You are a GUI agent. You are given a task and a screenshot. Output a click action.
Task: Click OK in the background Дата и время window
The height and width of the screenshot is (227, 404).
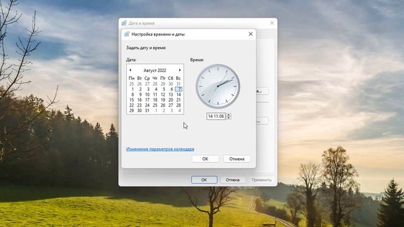204,180
